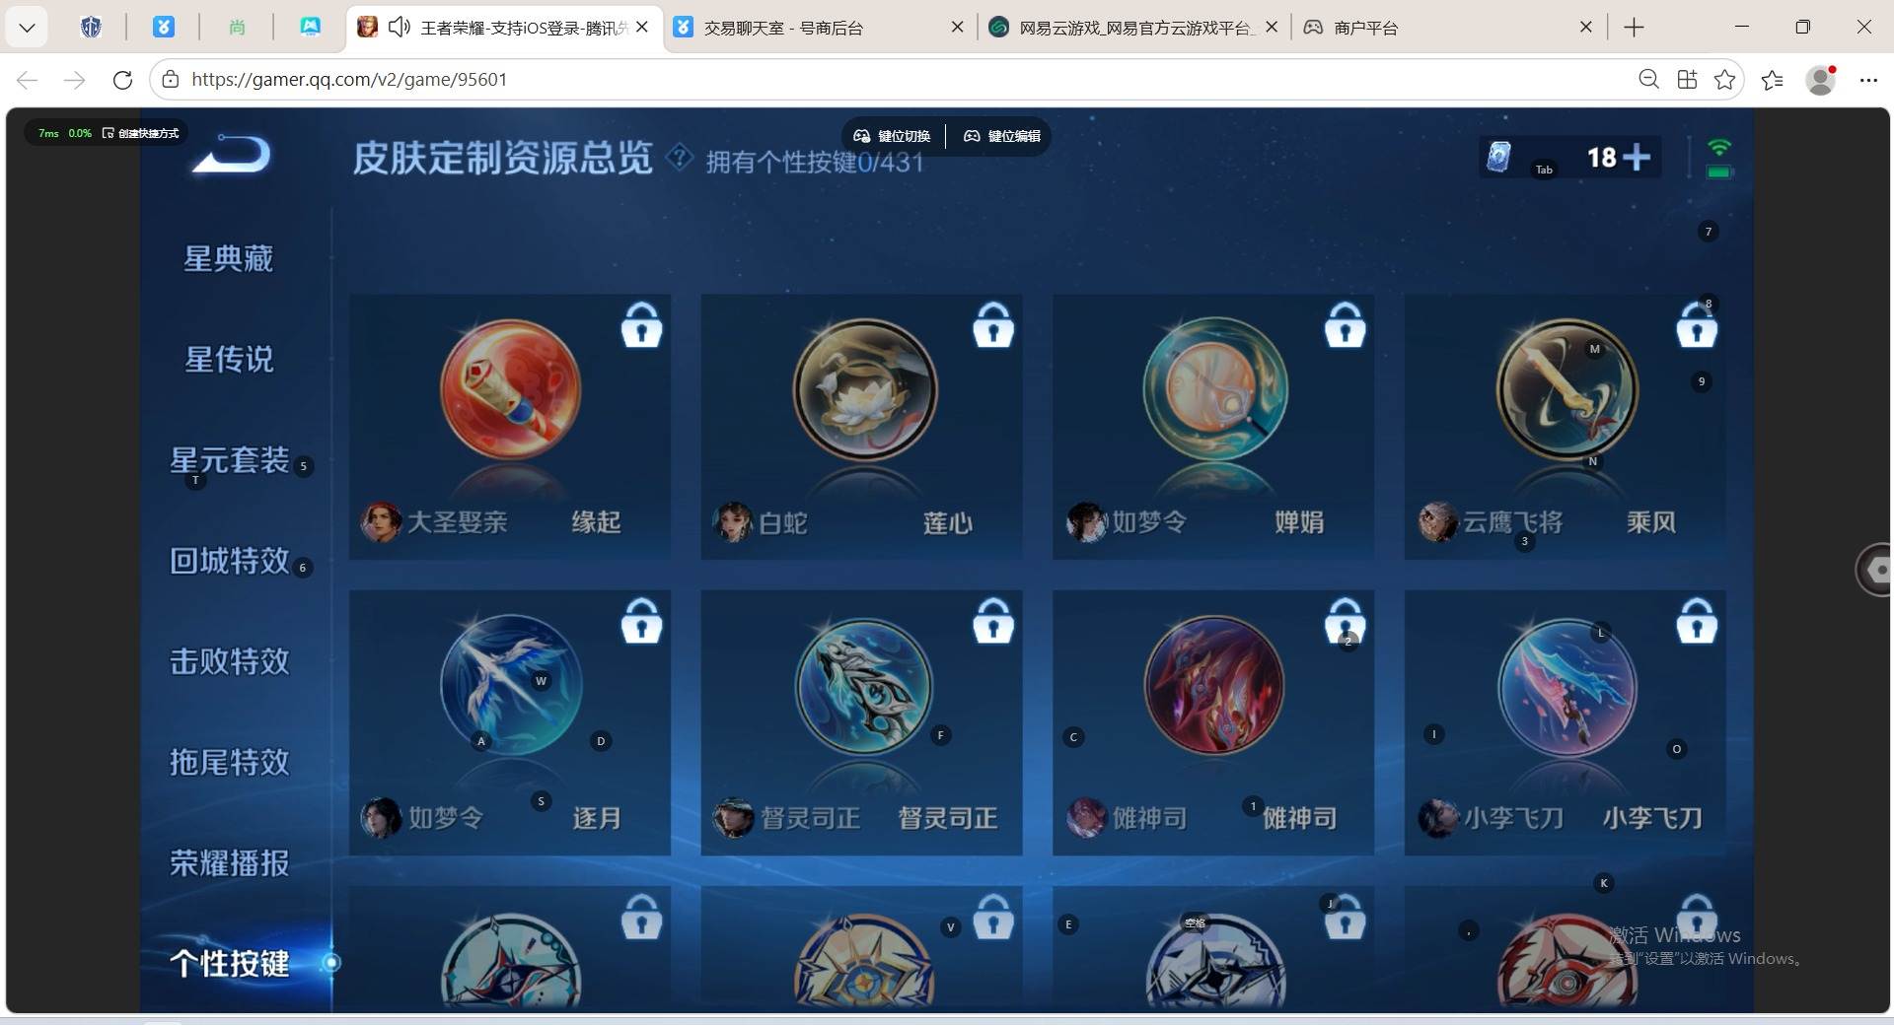Click the 白蛇 hero avatar
This screenshot has height=1025, width=1894.
tap(733, 522)
